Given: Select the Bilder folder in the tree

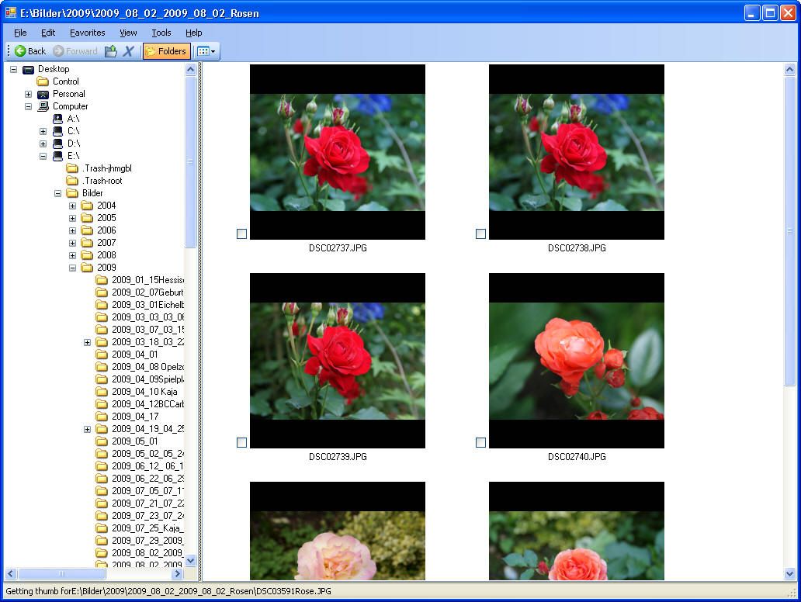Looking at the screenshot, I should tap(92, 192).
